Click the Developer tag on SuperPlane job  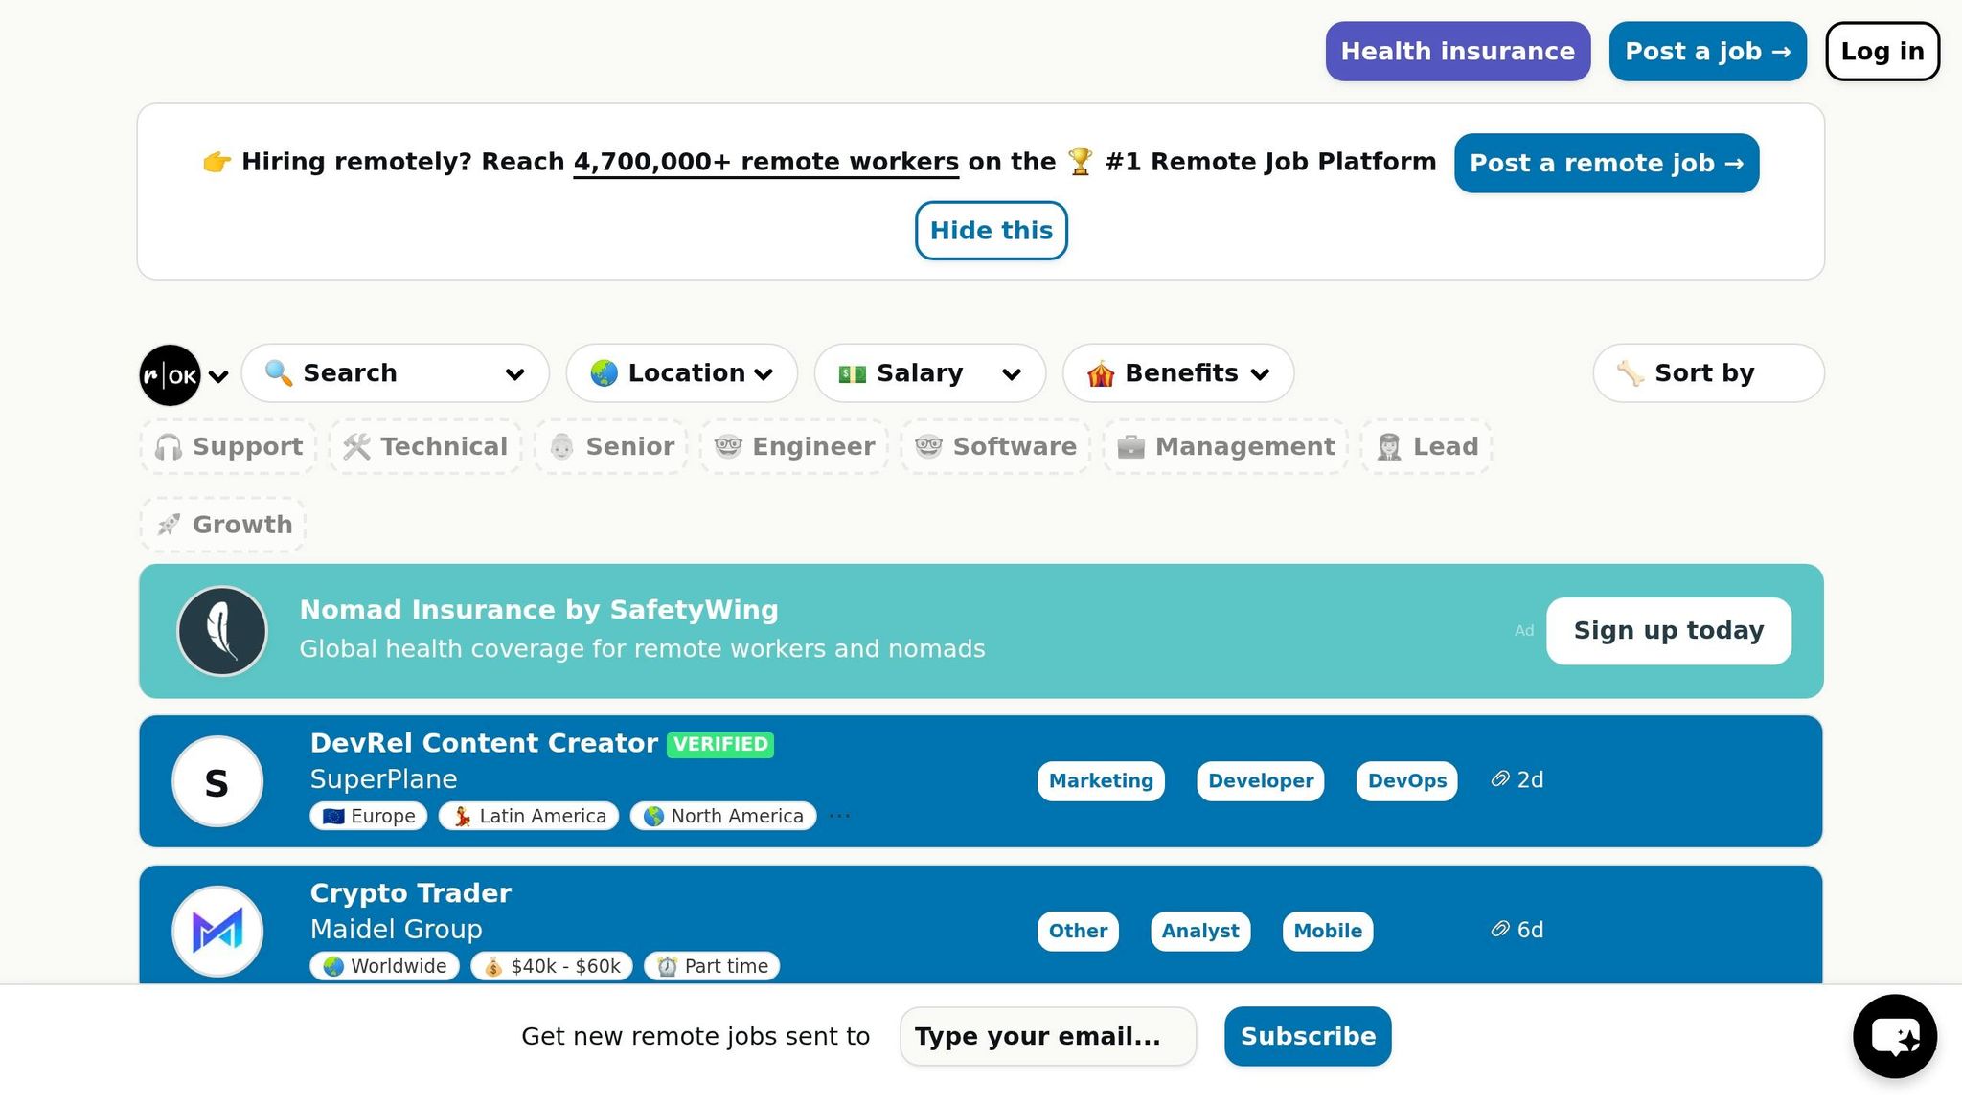(1261, 780)
